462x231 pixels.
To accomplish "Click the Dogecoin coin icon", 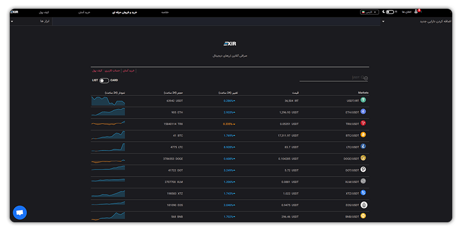I will coord(363,158).
